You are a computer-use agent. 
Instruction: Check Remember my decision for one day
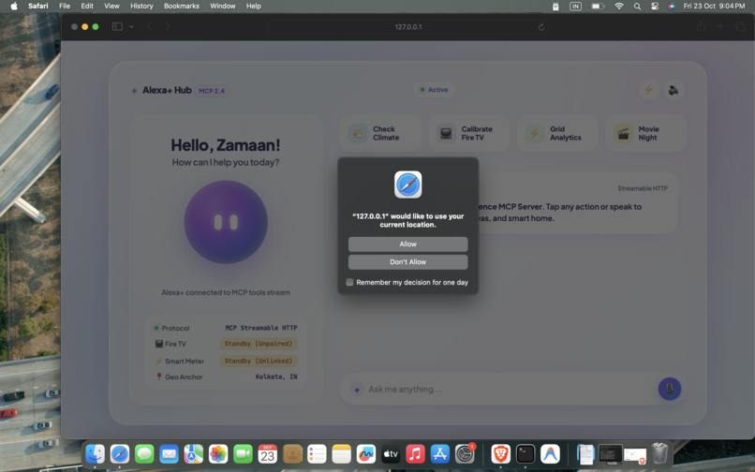[349, 282]
